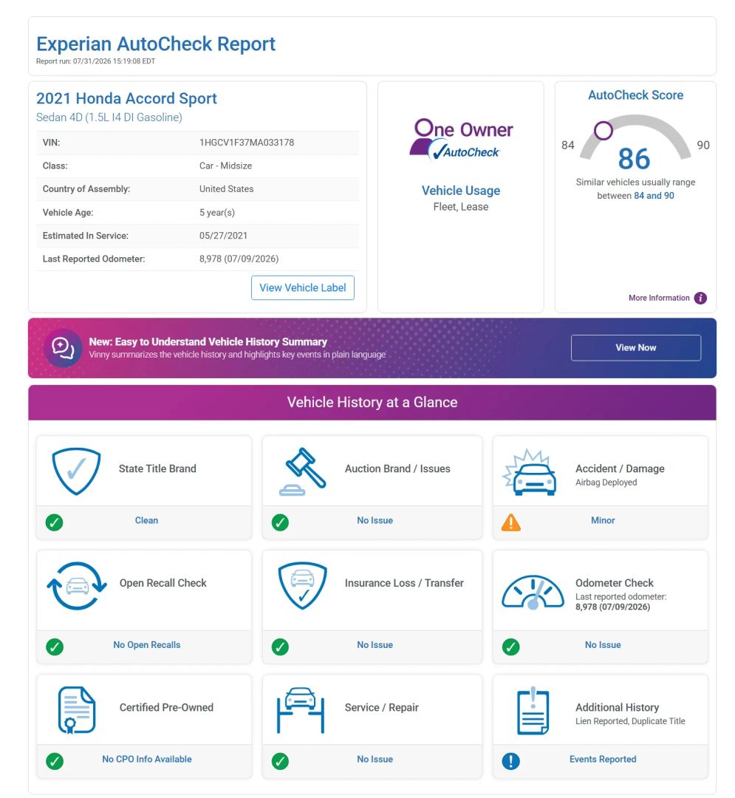Click the State Title Brand shield icon
The image size is (735, 798).
76,471
